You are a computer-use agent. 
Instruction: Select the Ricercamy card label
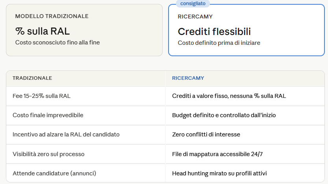click(195, 17)
